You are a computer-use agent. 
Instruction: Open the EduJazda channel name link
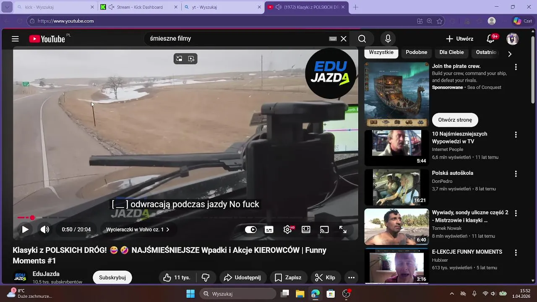click(x=46, y=274)
